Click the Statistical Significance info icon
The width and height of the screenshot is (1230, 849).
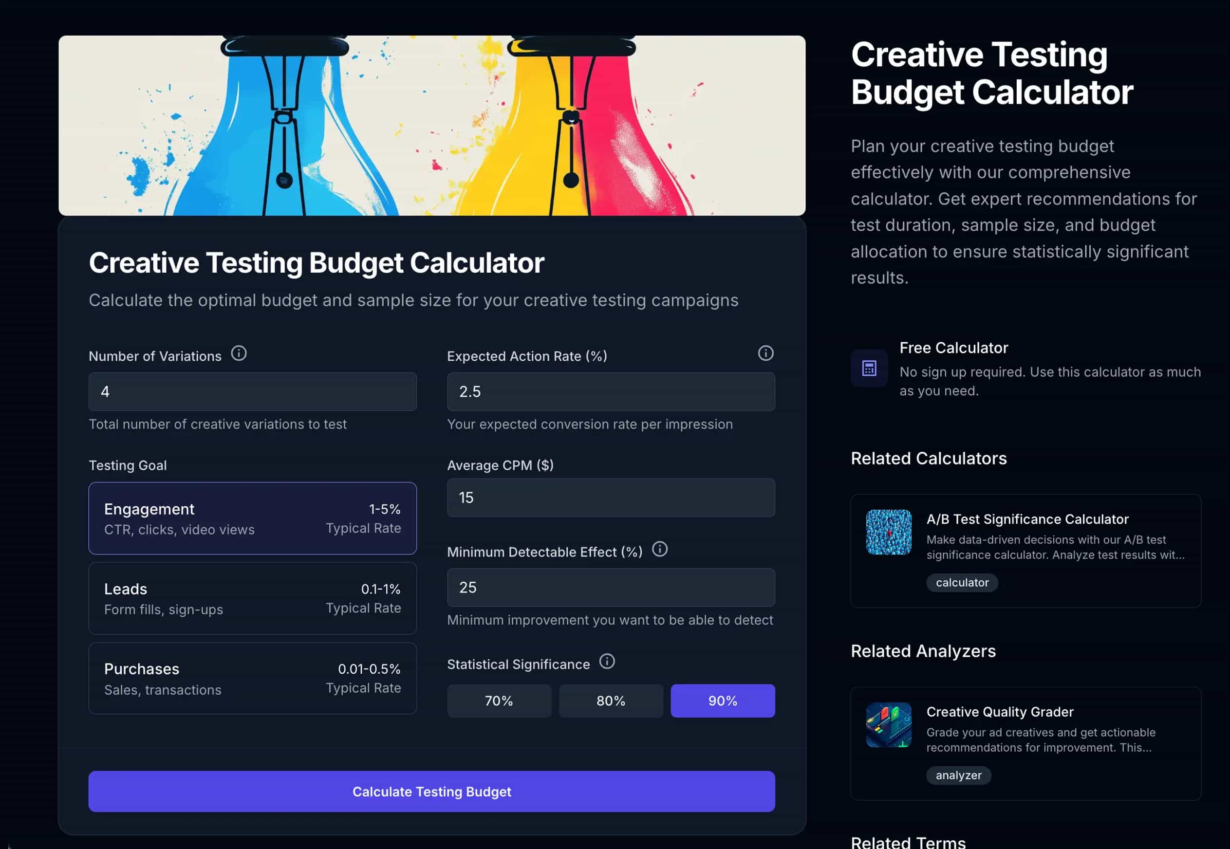(x=607, y=661)
